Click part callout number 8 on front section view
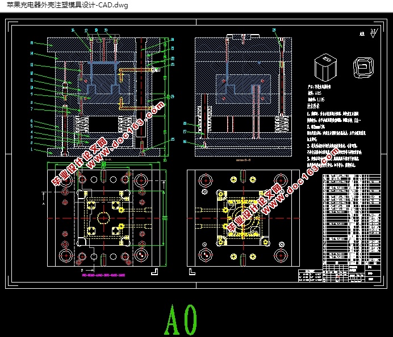The height and width of the screenshot is (337, 393). click(32, 102)
